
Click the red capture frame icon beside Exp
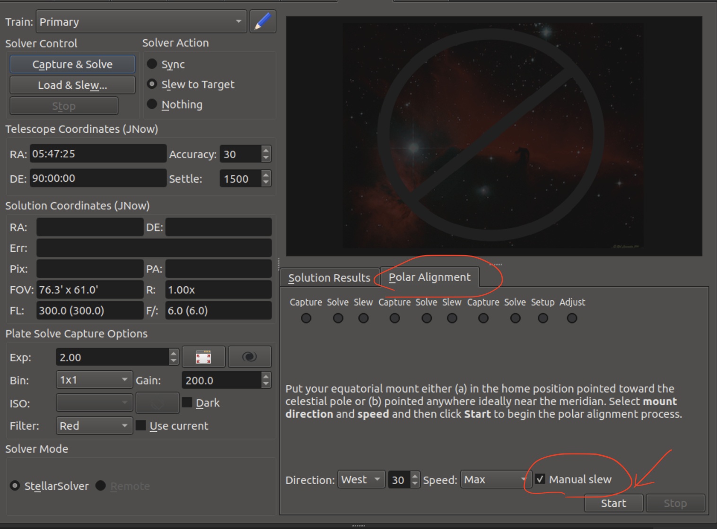pos(203,357)
